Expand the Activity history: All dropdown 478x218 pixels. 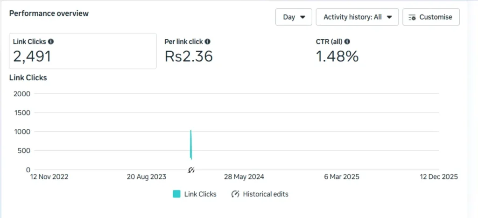[x=357, y=17]
